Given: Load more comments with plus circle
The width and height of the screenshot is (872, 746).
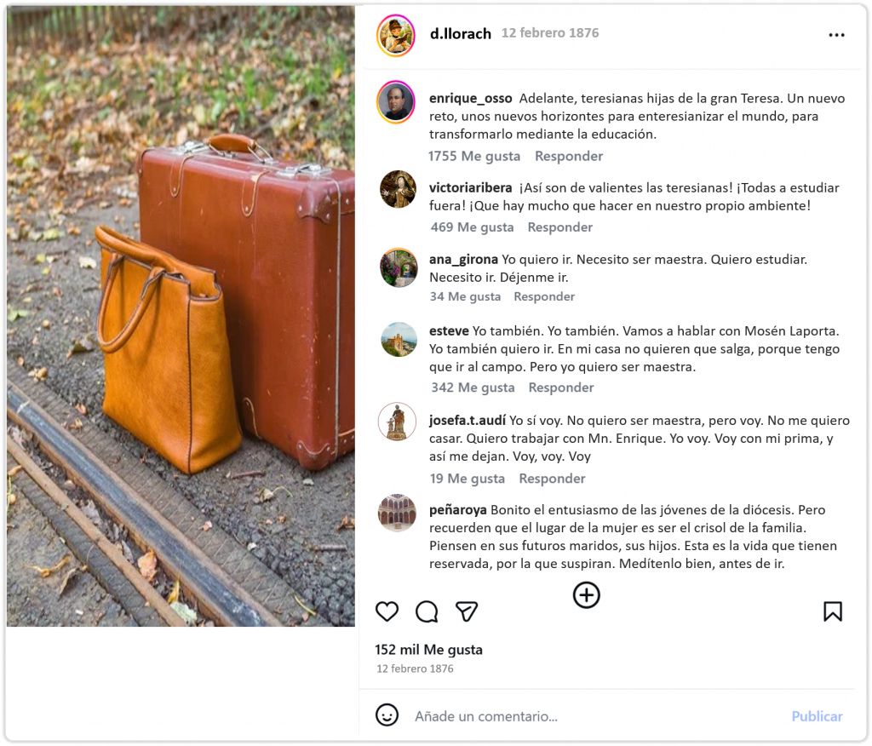Looking at the screenshot, I should [x=586, y=594].
